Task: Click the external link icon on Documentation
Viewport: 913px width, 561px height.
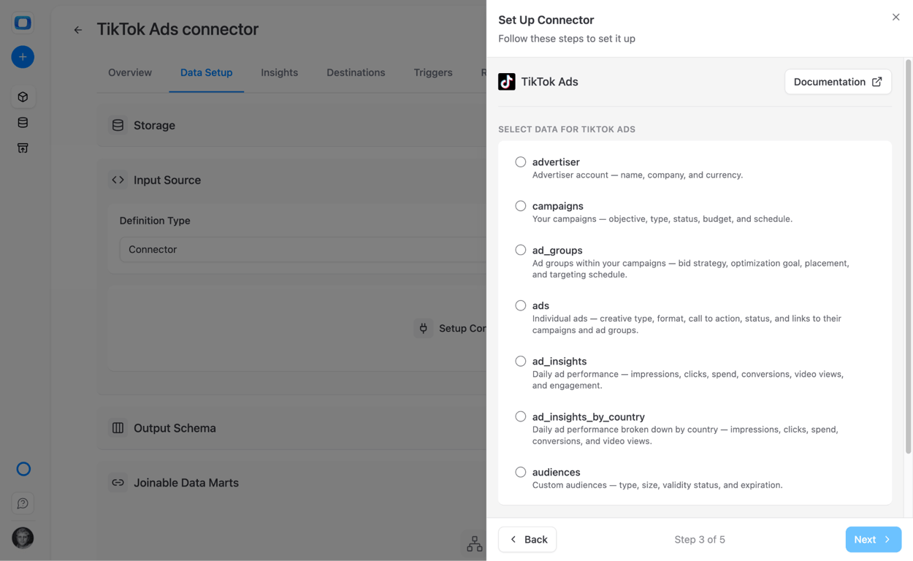Action: pyautogui.click(x=877, y=82)
